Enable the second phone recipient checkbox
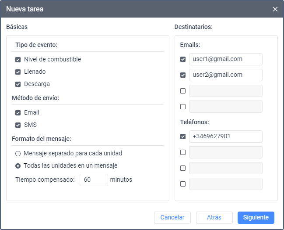284x230 pixels. tap(183, 152)
